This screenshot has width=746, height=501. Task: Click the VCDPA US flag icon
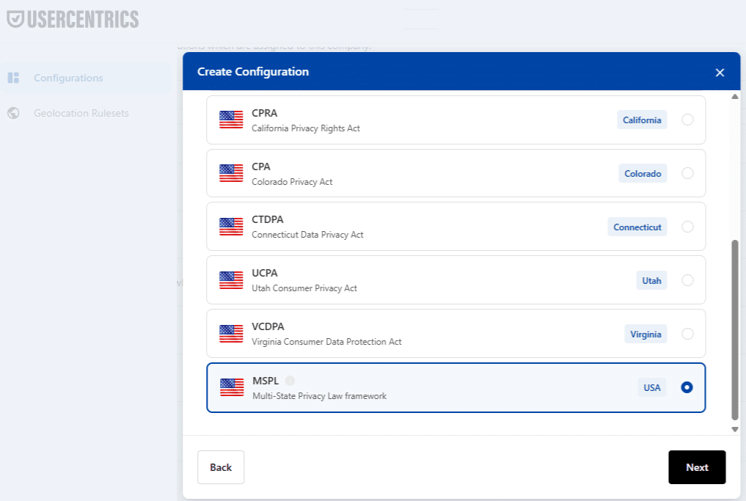pos(231,334)
